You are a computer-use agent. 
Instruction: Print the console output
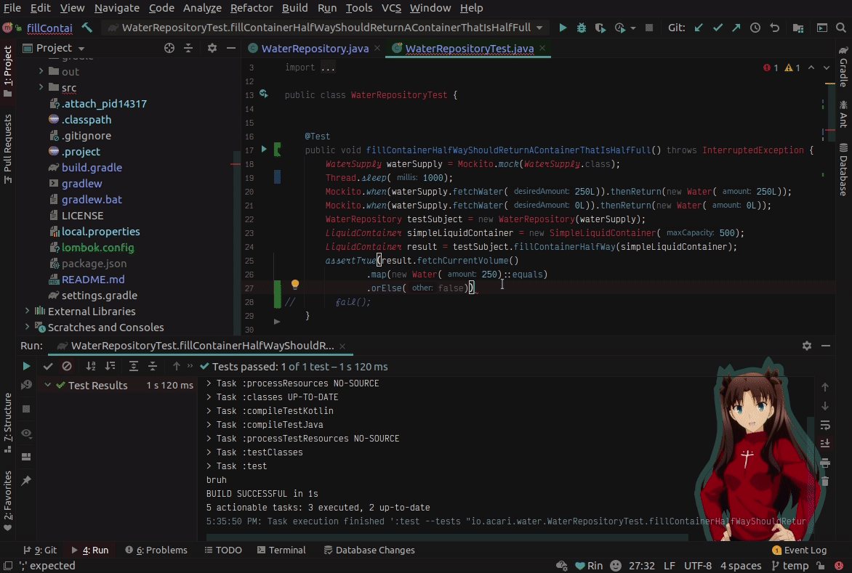click(825, 463)
